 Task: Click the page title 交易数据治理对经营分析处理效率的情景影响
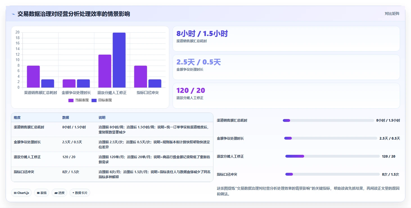coord(74,14)
